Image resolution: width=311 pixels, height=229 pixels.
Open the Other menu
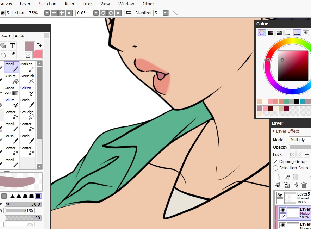[148, 4]
